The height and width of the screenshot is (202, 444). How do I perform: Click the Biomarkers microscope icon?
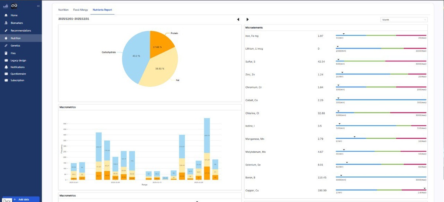coord(6,23)
